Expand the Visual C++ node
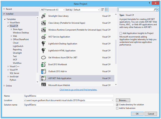This screenshot has width=161, height=119. click(x=8, y=66)
